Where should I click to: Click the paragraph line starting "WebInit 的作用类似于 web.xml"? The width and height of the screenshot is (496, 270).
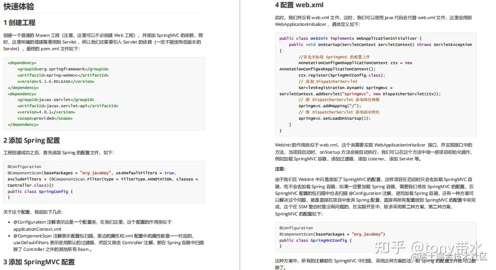coord(373,145)
